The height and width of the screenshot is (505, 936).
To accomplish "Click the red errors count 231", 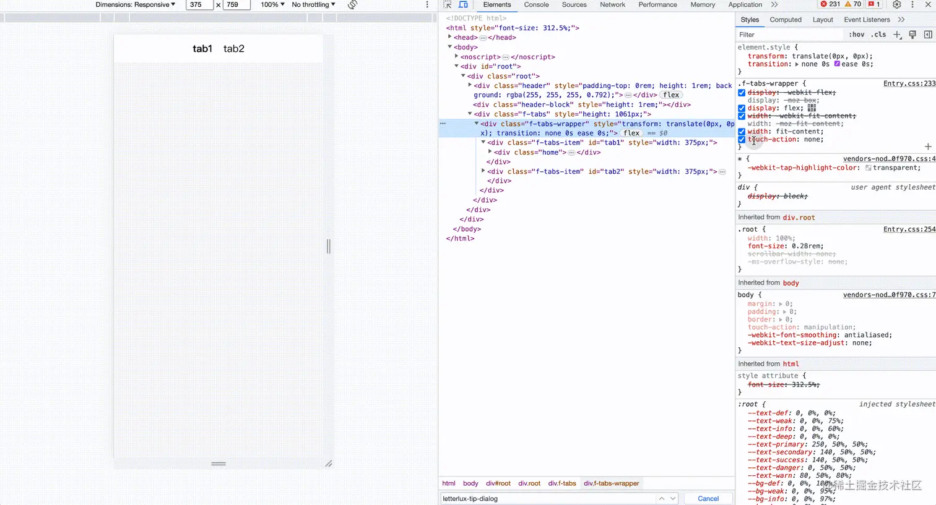I will (x=830, y=4).
